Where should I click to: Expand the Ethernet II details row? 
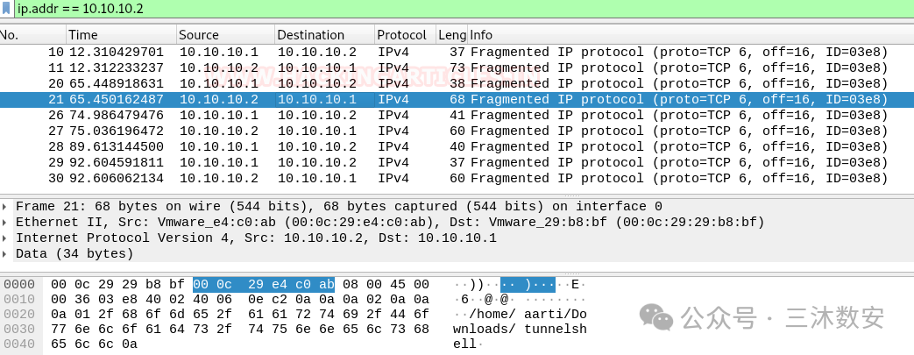tap(4, 222)
